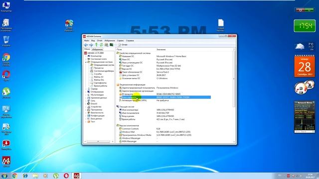
Task: Open the Recycle Bin on desktop
Action: pos(6,41)
